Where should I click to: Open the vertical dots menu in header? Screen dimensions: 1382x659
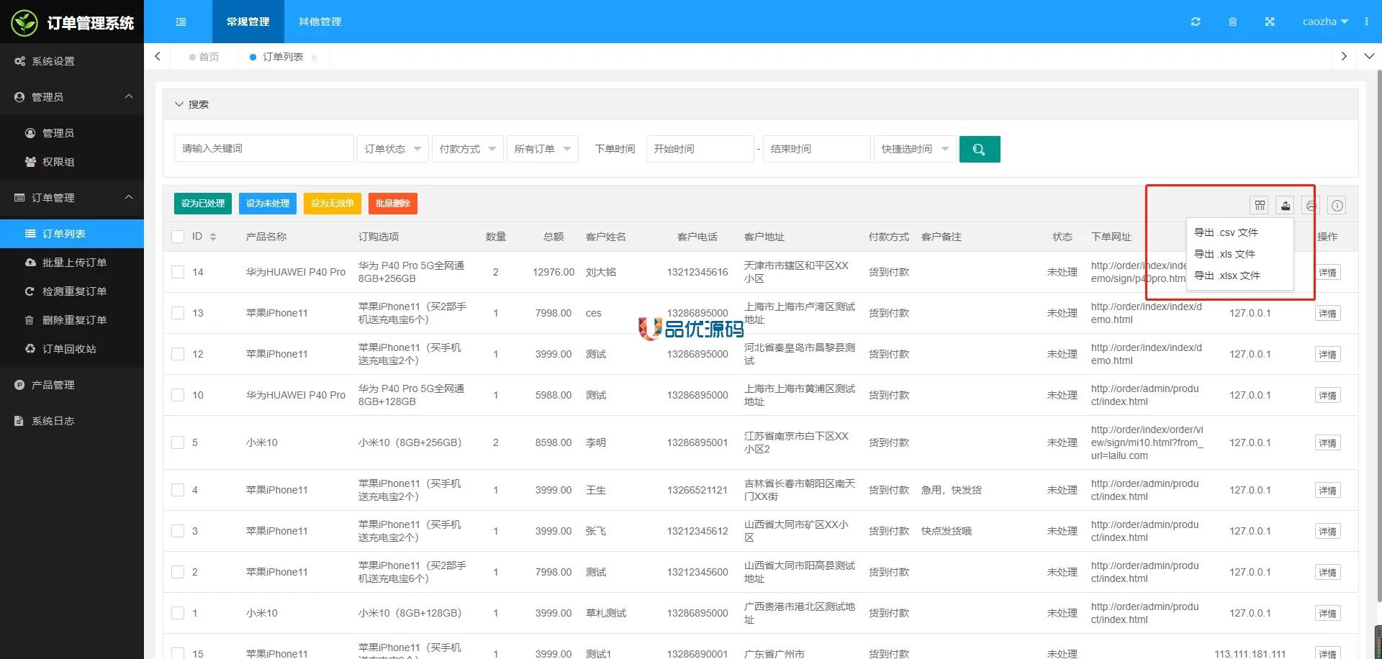click(x=1366, y=22)
